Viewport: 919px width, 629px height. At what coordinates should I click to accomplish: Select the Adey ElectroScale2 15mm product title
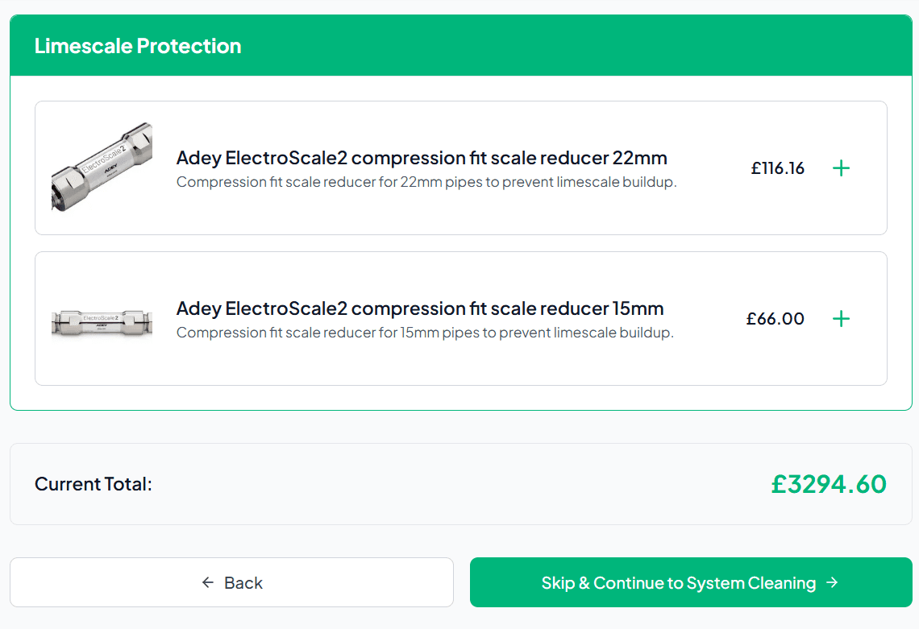420,308
